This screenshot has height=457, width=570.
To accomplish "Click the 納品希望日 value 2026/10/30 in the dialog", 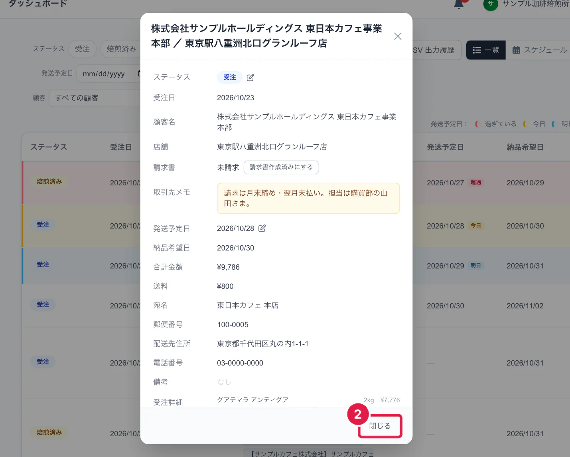I will (235, 248).
